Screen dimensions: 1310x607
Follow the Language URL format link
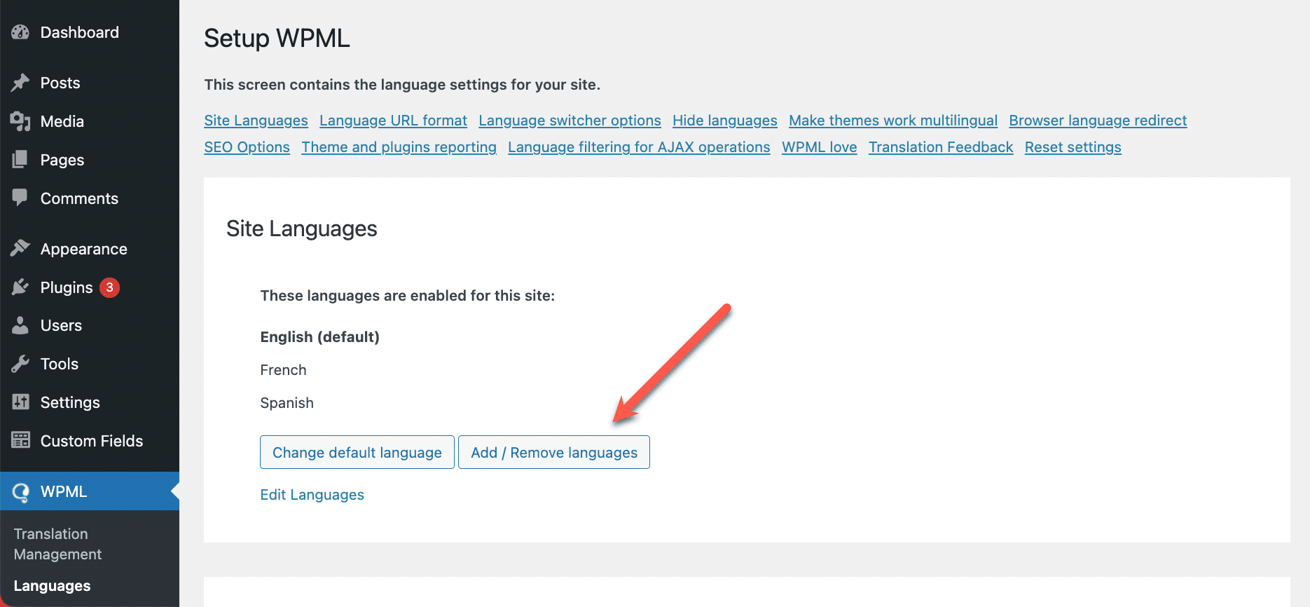coord(393,121)
